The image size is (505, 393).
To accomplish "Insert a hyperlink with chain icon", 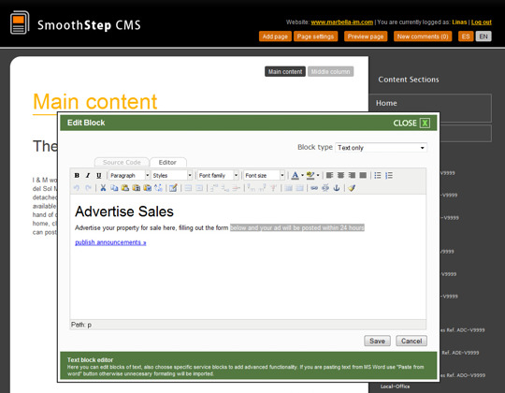I will point(314,188).
